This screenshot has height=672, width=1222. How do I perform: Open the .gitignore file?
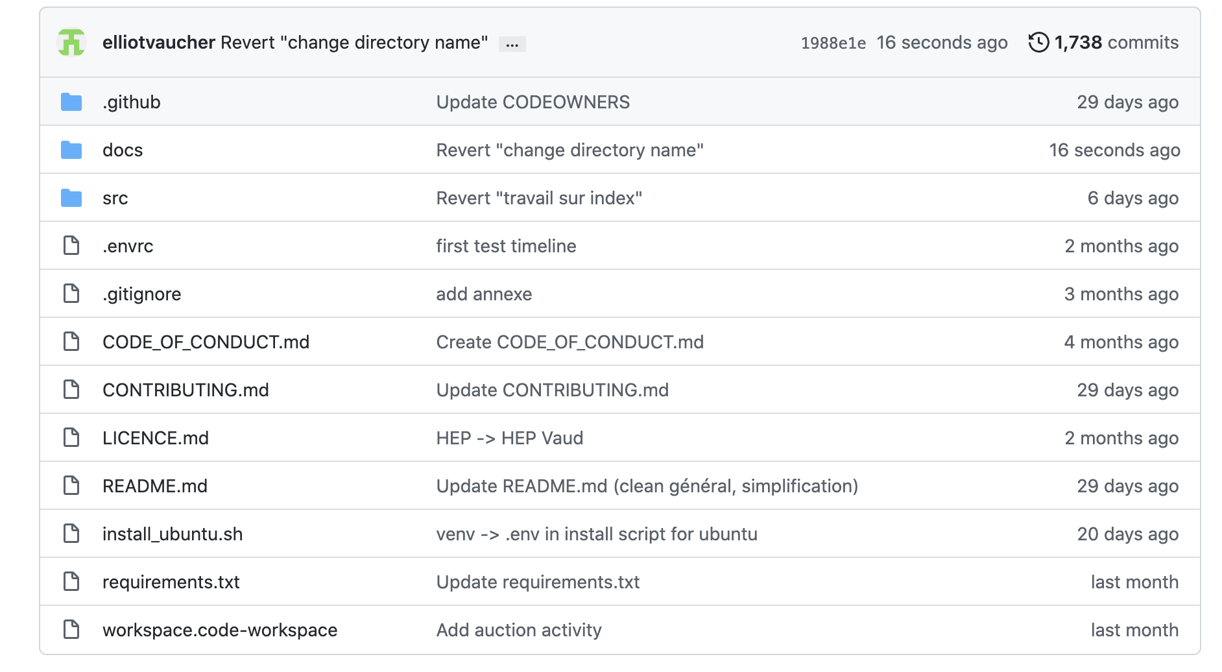pyautogui.click(x=141, y=294)
